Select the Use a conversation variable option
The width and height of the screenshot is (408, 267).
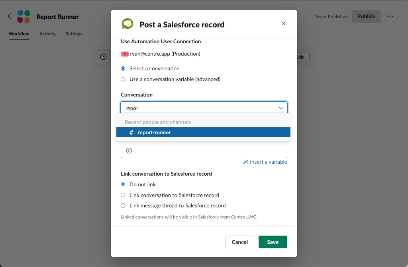pyautogui.click(x=123, y=79)
